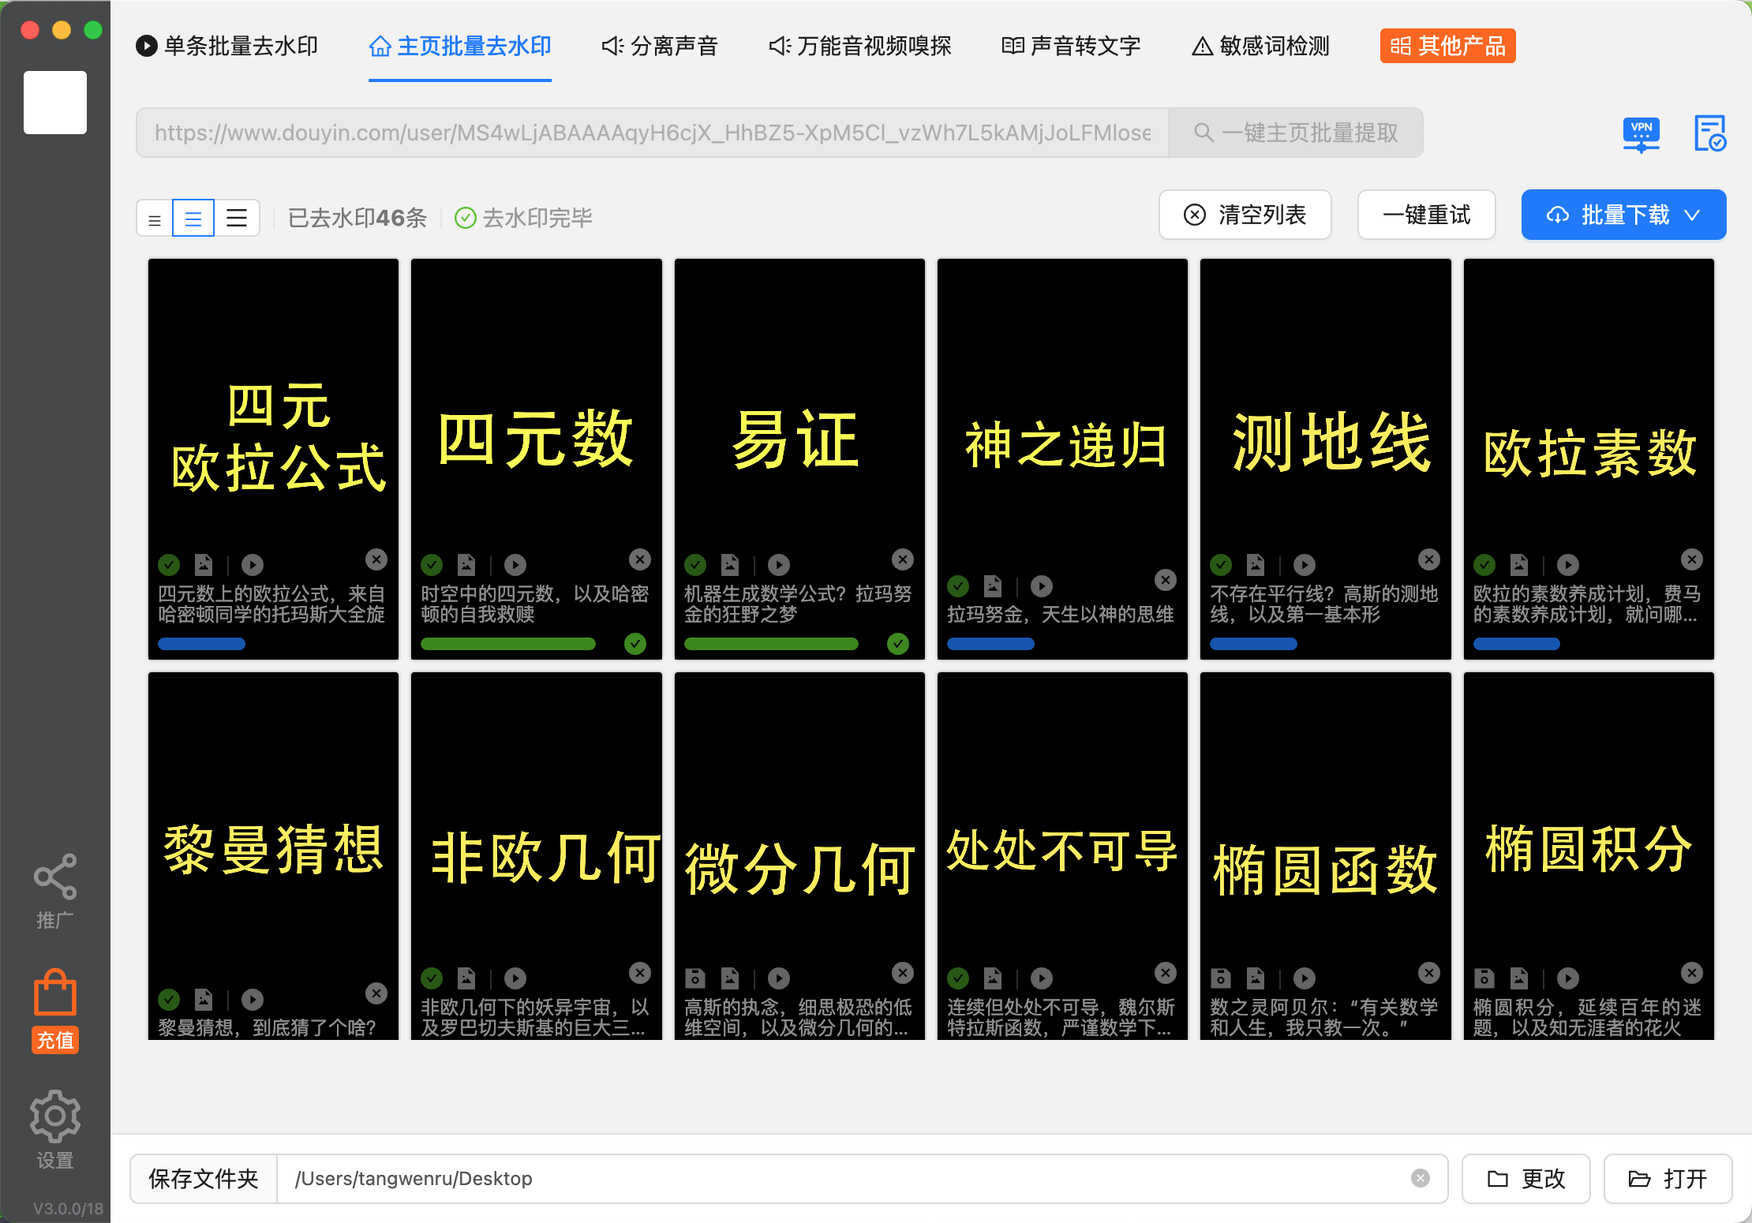This screenshot has width=1752, height=1223.
Task: Expand the 批量下载 dropdown arrow
Action: (x=1692, y=215)
